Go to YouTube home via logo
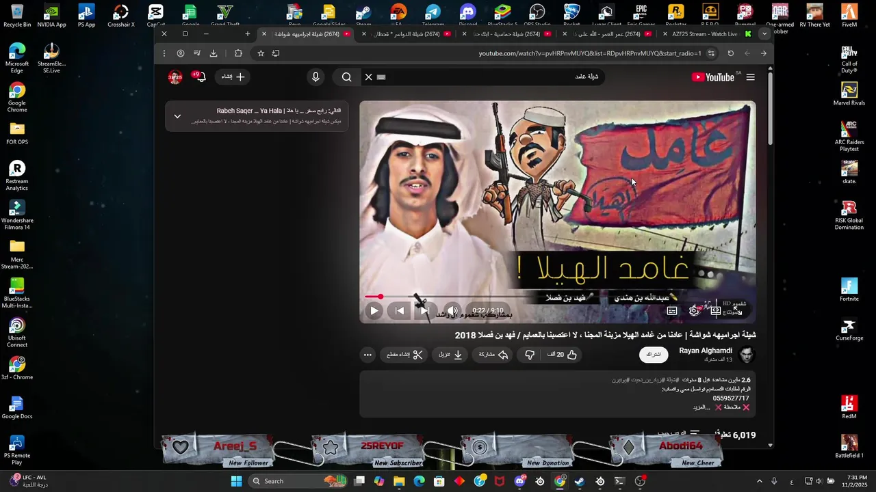The image size is (876, 492). coord(713,77)
